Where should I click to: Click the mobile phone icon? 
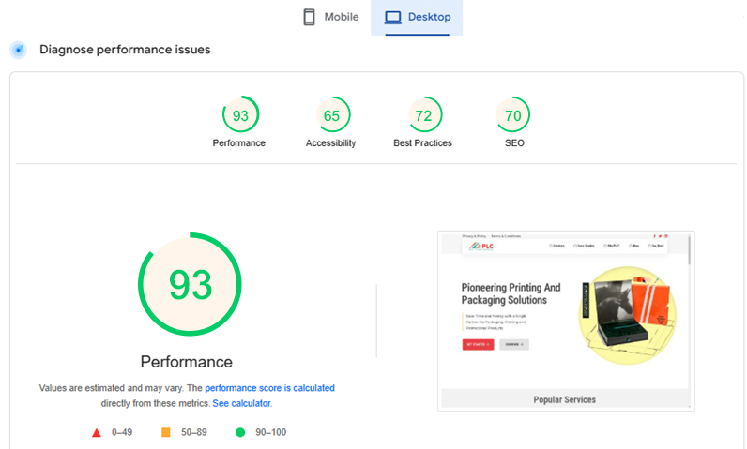click(x=309, y=17)
